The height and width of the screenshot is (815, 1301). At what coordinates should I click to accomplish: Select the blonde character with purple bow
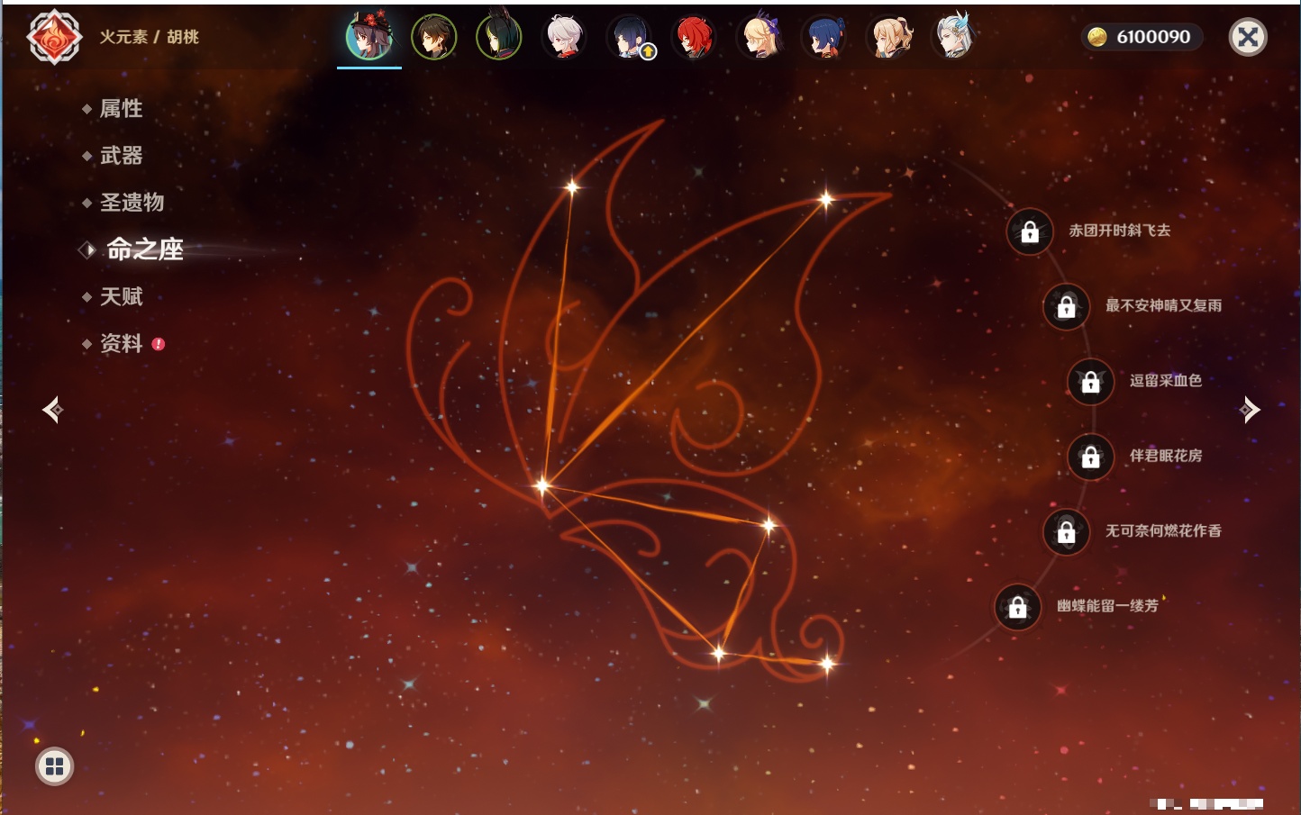759,37
